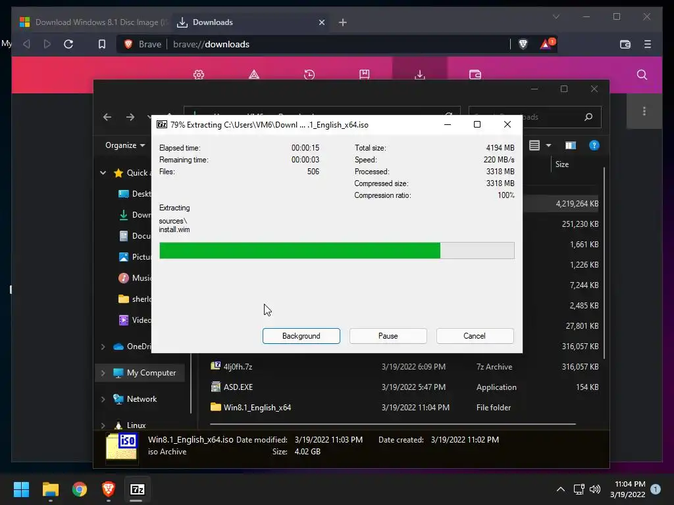674x505 pixels.
Task: Search downloads with magnifier icon
Action: 642,75
